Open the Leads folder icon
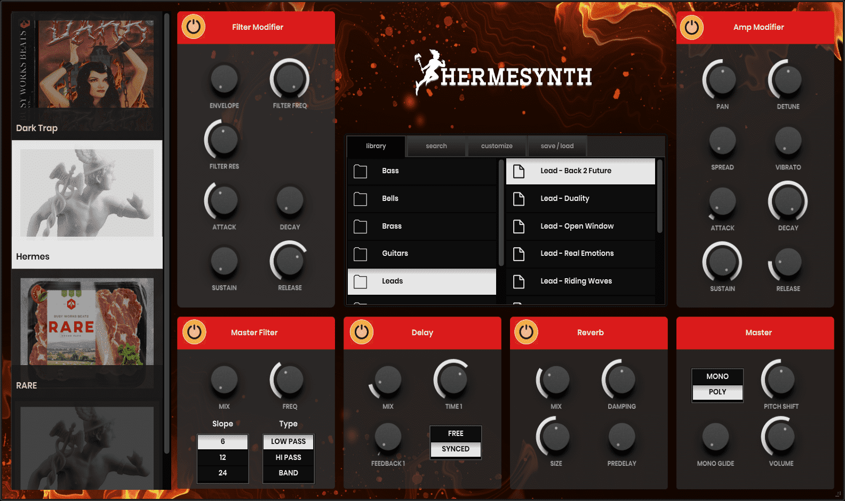The width and height of the screenshot is (845, 501). pos(361,281)
